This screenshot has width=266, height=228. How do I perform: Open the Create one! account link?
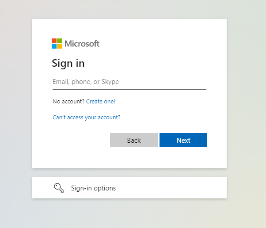coord(101,102)
